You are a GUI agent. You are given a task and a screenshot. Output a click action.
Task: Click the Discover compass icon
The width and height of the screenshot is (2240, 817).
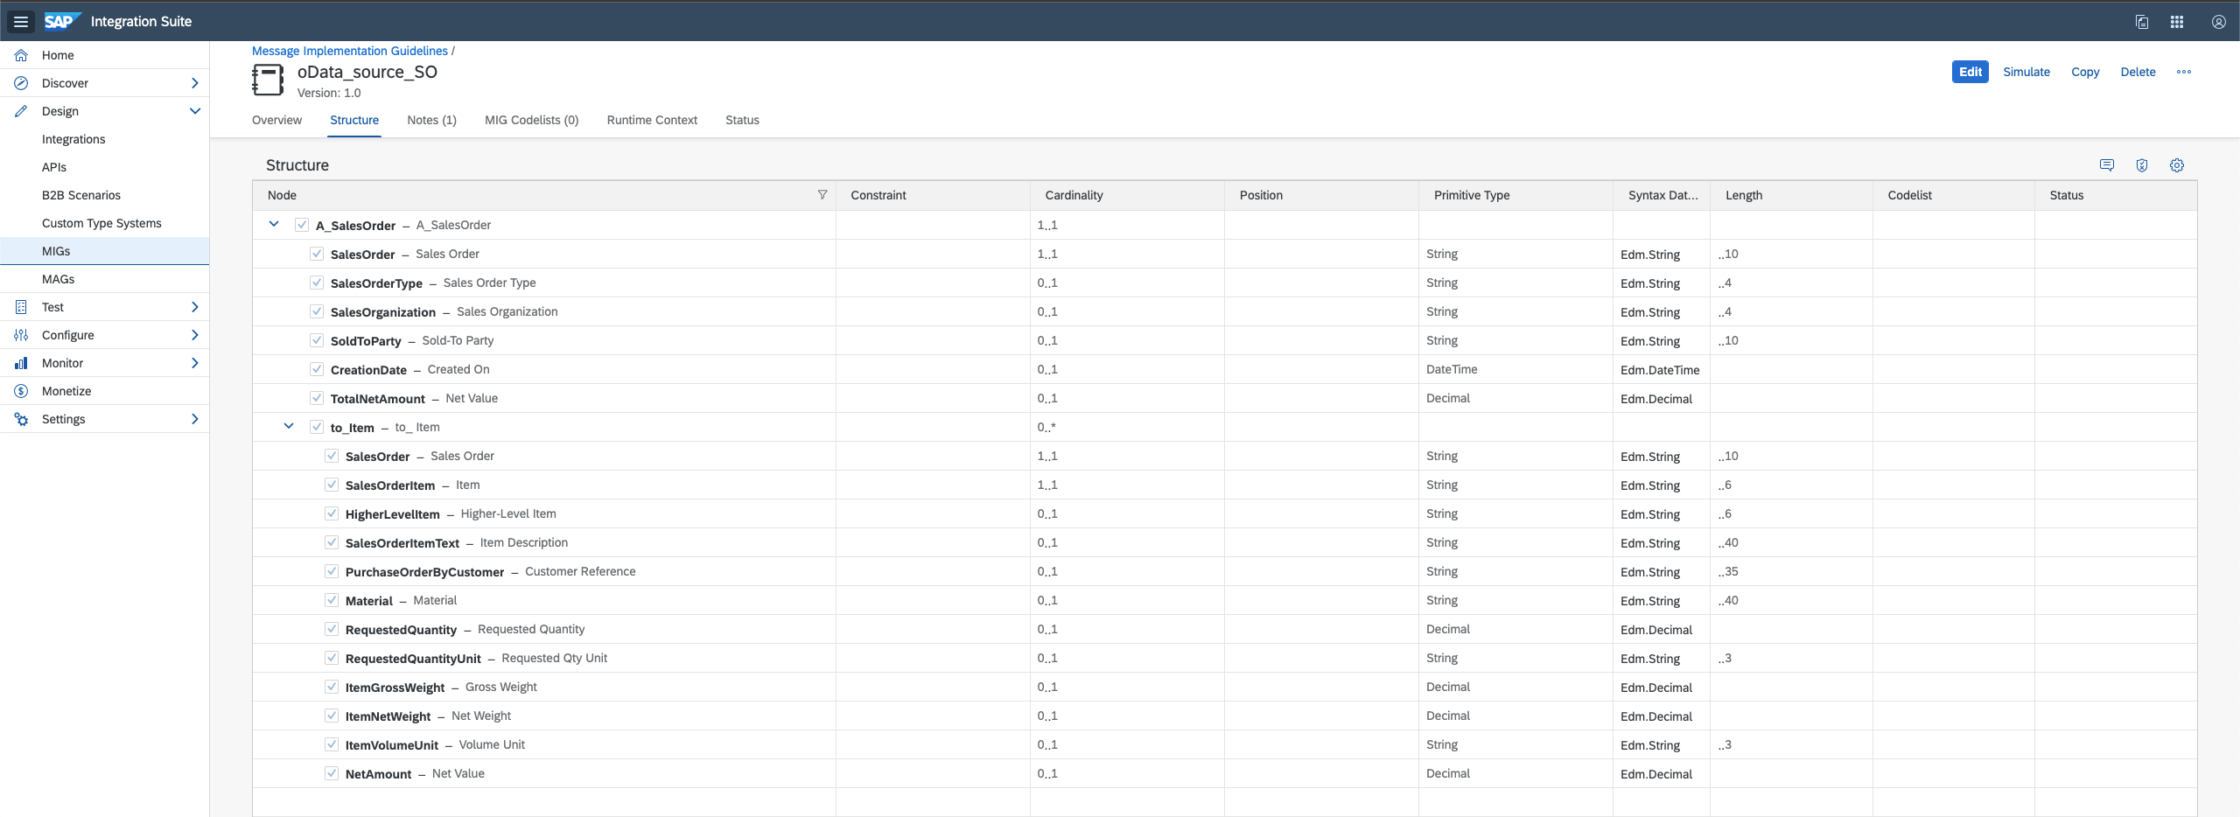pos(21,83)
